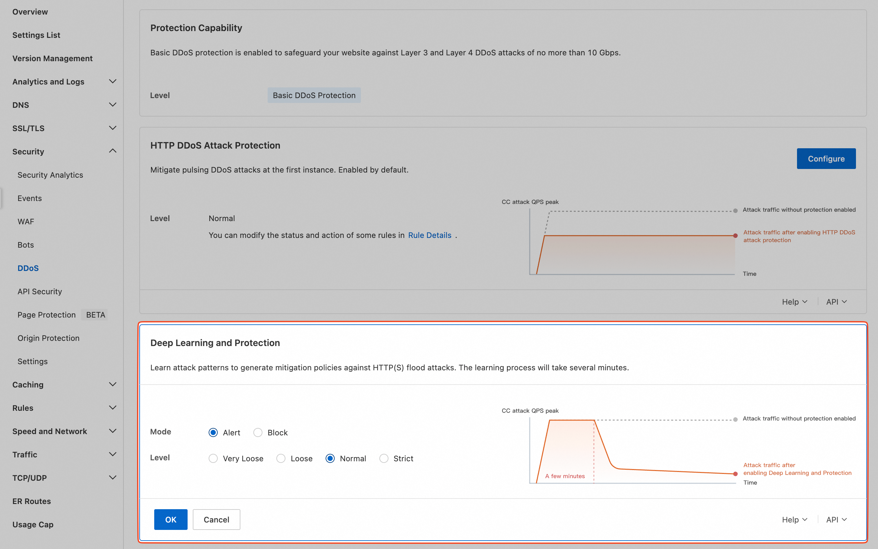The height and width of the screenshot is (549, 878).
Task: Expand the Speed and Network chevron
Action: tap(113, 431)
